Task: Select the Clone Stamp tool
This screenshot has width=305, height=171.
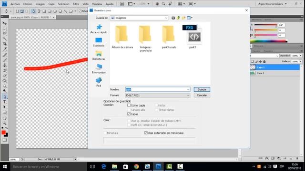Action: [x=5, y=66]
